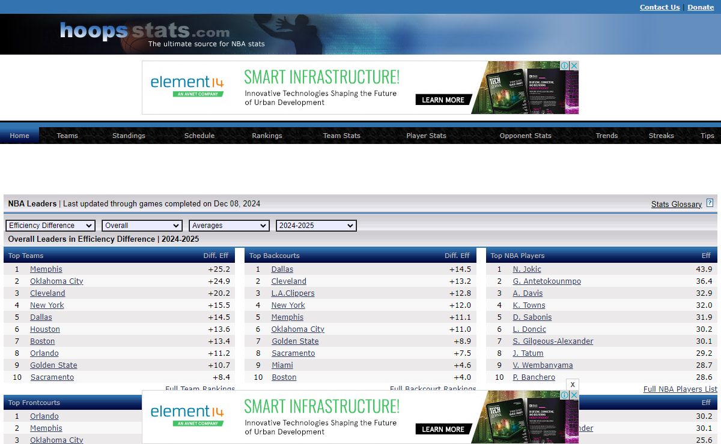The height and width of the screenshot is (444, 721).
Task: Open Boston in Top Teams
Action: point(43,341)
